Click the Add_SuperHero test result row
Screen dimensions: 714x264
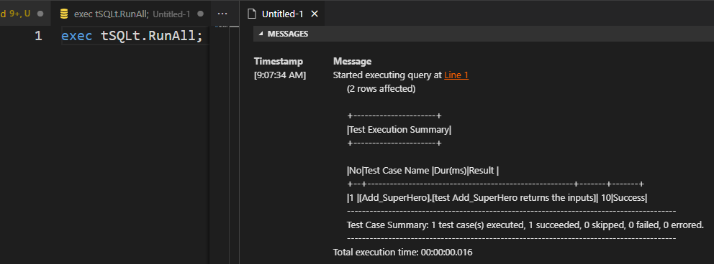(x=497, y=198)
